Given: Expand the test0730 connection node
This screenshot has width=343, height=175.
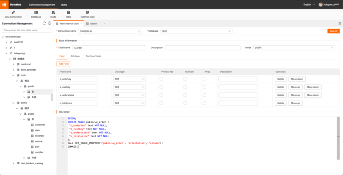Looking at the screenshot, I should coord(6,42).
